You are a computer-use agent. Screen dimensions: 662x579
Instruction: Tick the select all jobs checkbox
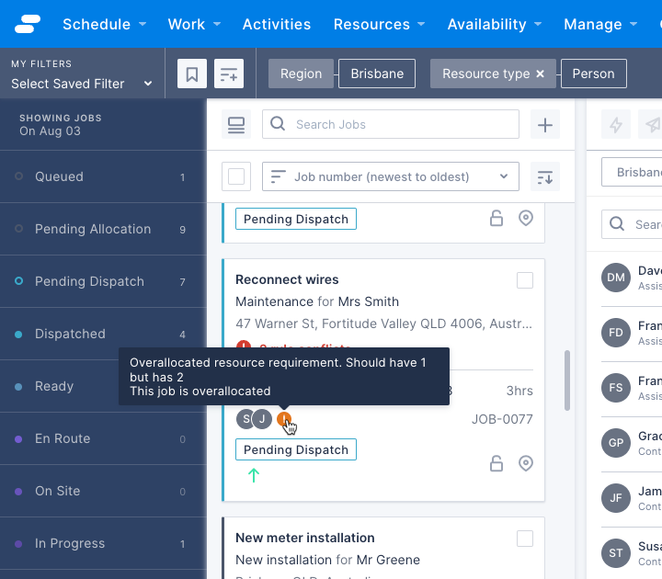tap(236, 176)
